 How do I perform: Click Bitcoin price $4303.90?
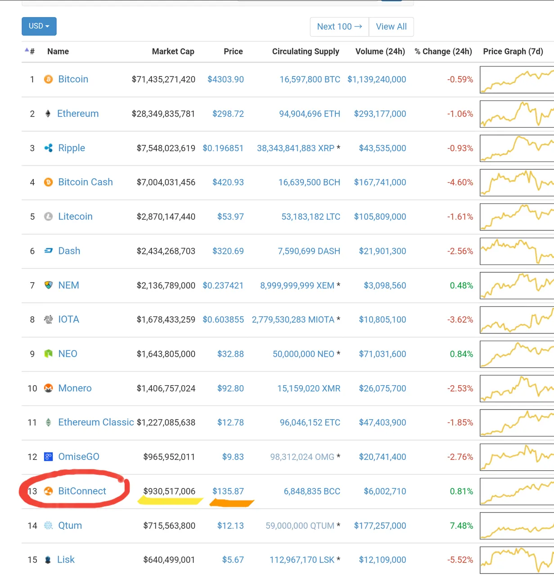(x=225, y=79)
